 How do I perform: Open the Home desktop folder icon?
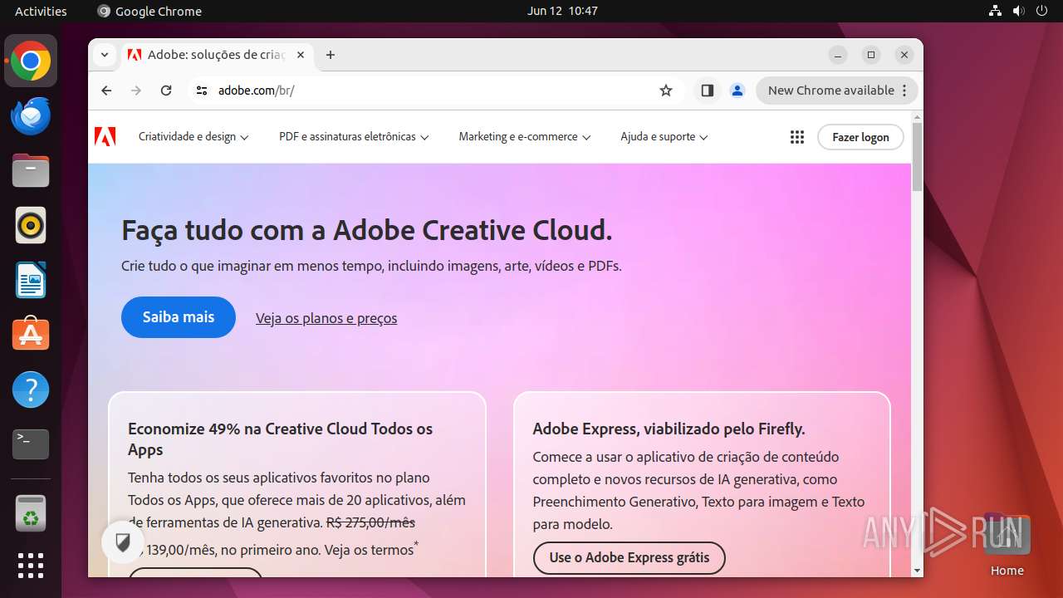click(1007, 545)
